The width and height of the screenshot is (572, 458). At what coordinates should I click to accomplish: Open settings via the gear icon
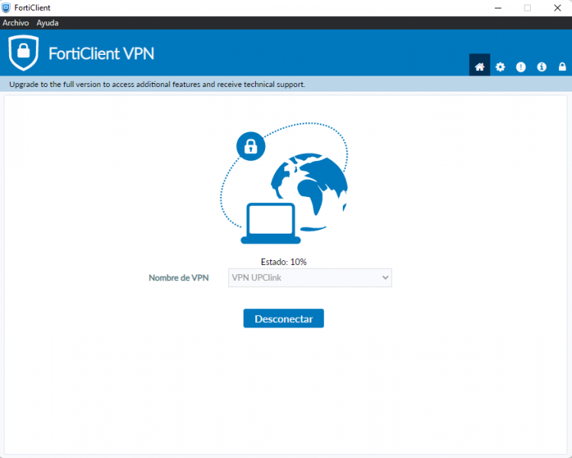(500, 66)
